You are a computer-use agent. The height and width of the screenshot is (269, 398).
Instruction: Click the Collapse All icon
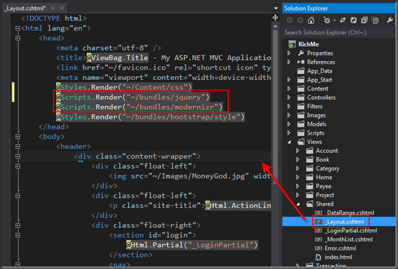(x=364, y=20)
